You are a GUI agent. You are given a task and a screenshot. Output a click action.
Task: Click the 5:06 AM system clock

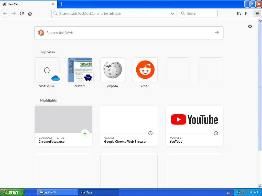coord(253,192)
